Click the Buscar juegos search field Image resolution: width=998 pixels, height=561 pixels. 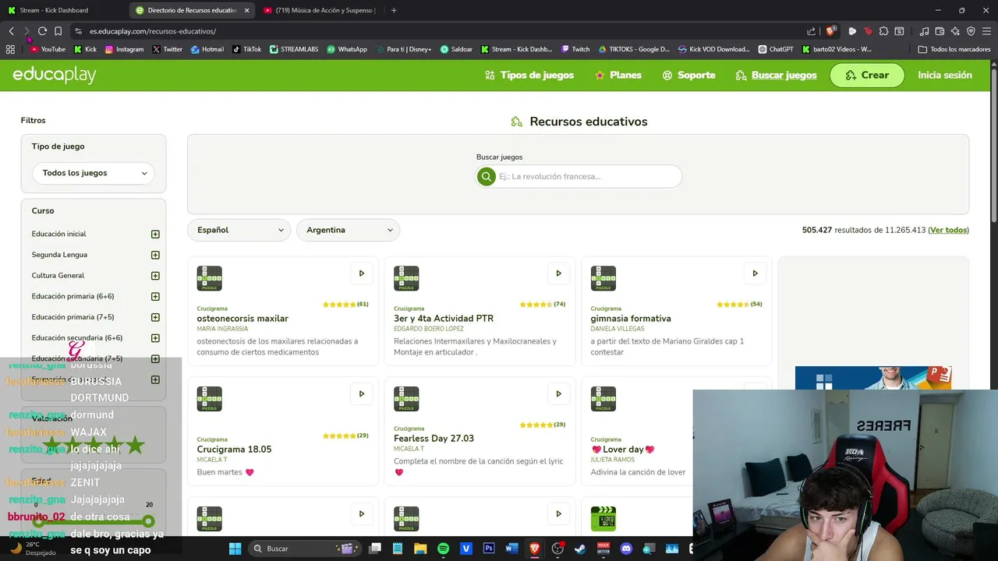point(579,177)
